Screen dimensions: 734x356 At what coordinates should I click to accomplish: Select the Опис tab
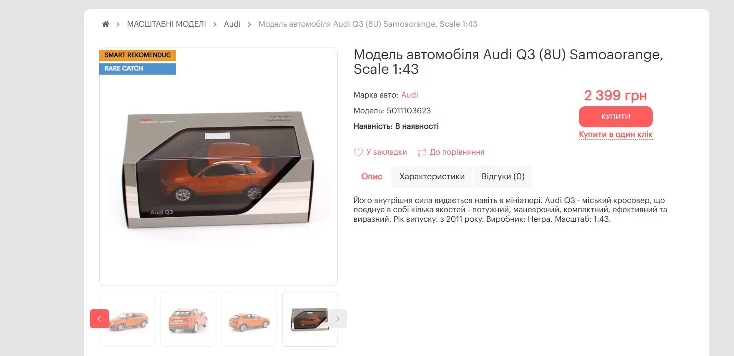372,177
